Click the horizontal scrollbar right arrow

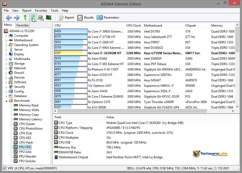pyautogui.click(x=233, y=111)
